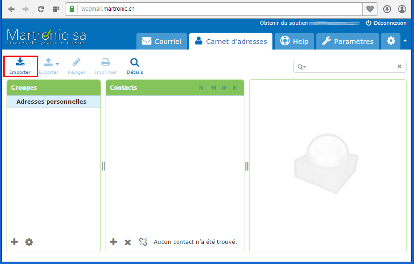
Task: Click the contact search input field
Action: point(350,67)
